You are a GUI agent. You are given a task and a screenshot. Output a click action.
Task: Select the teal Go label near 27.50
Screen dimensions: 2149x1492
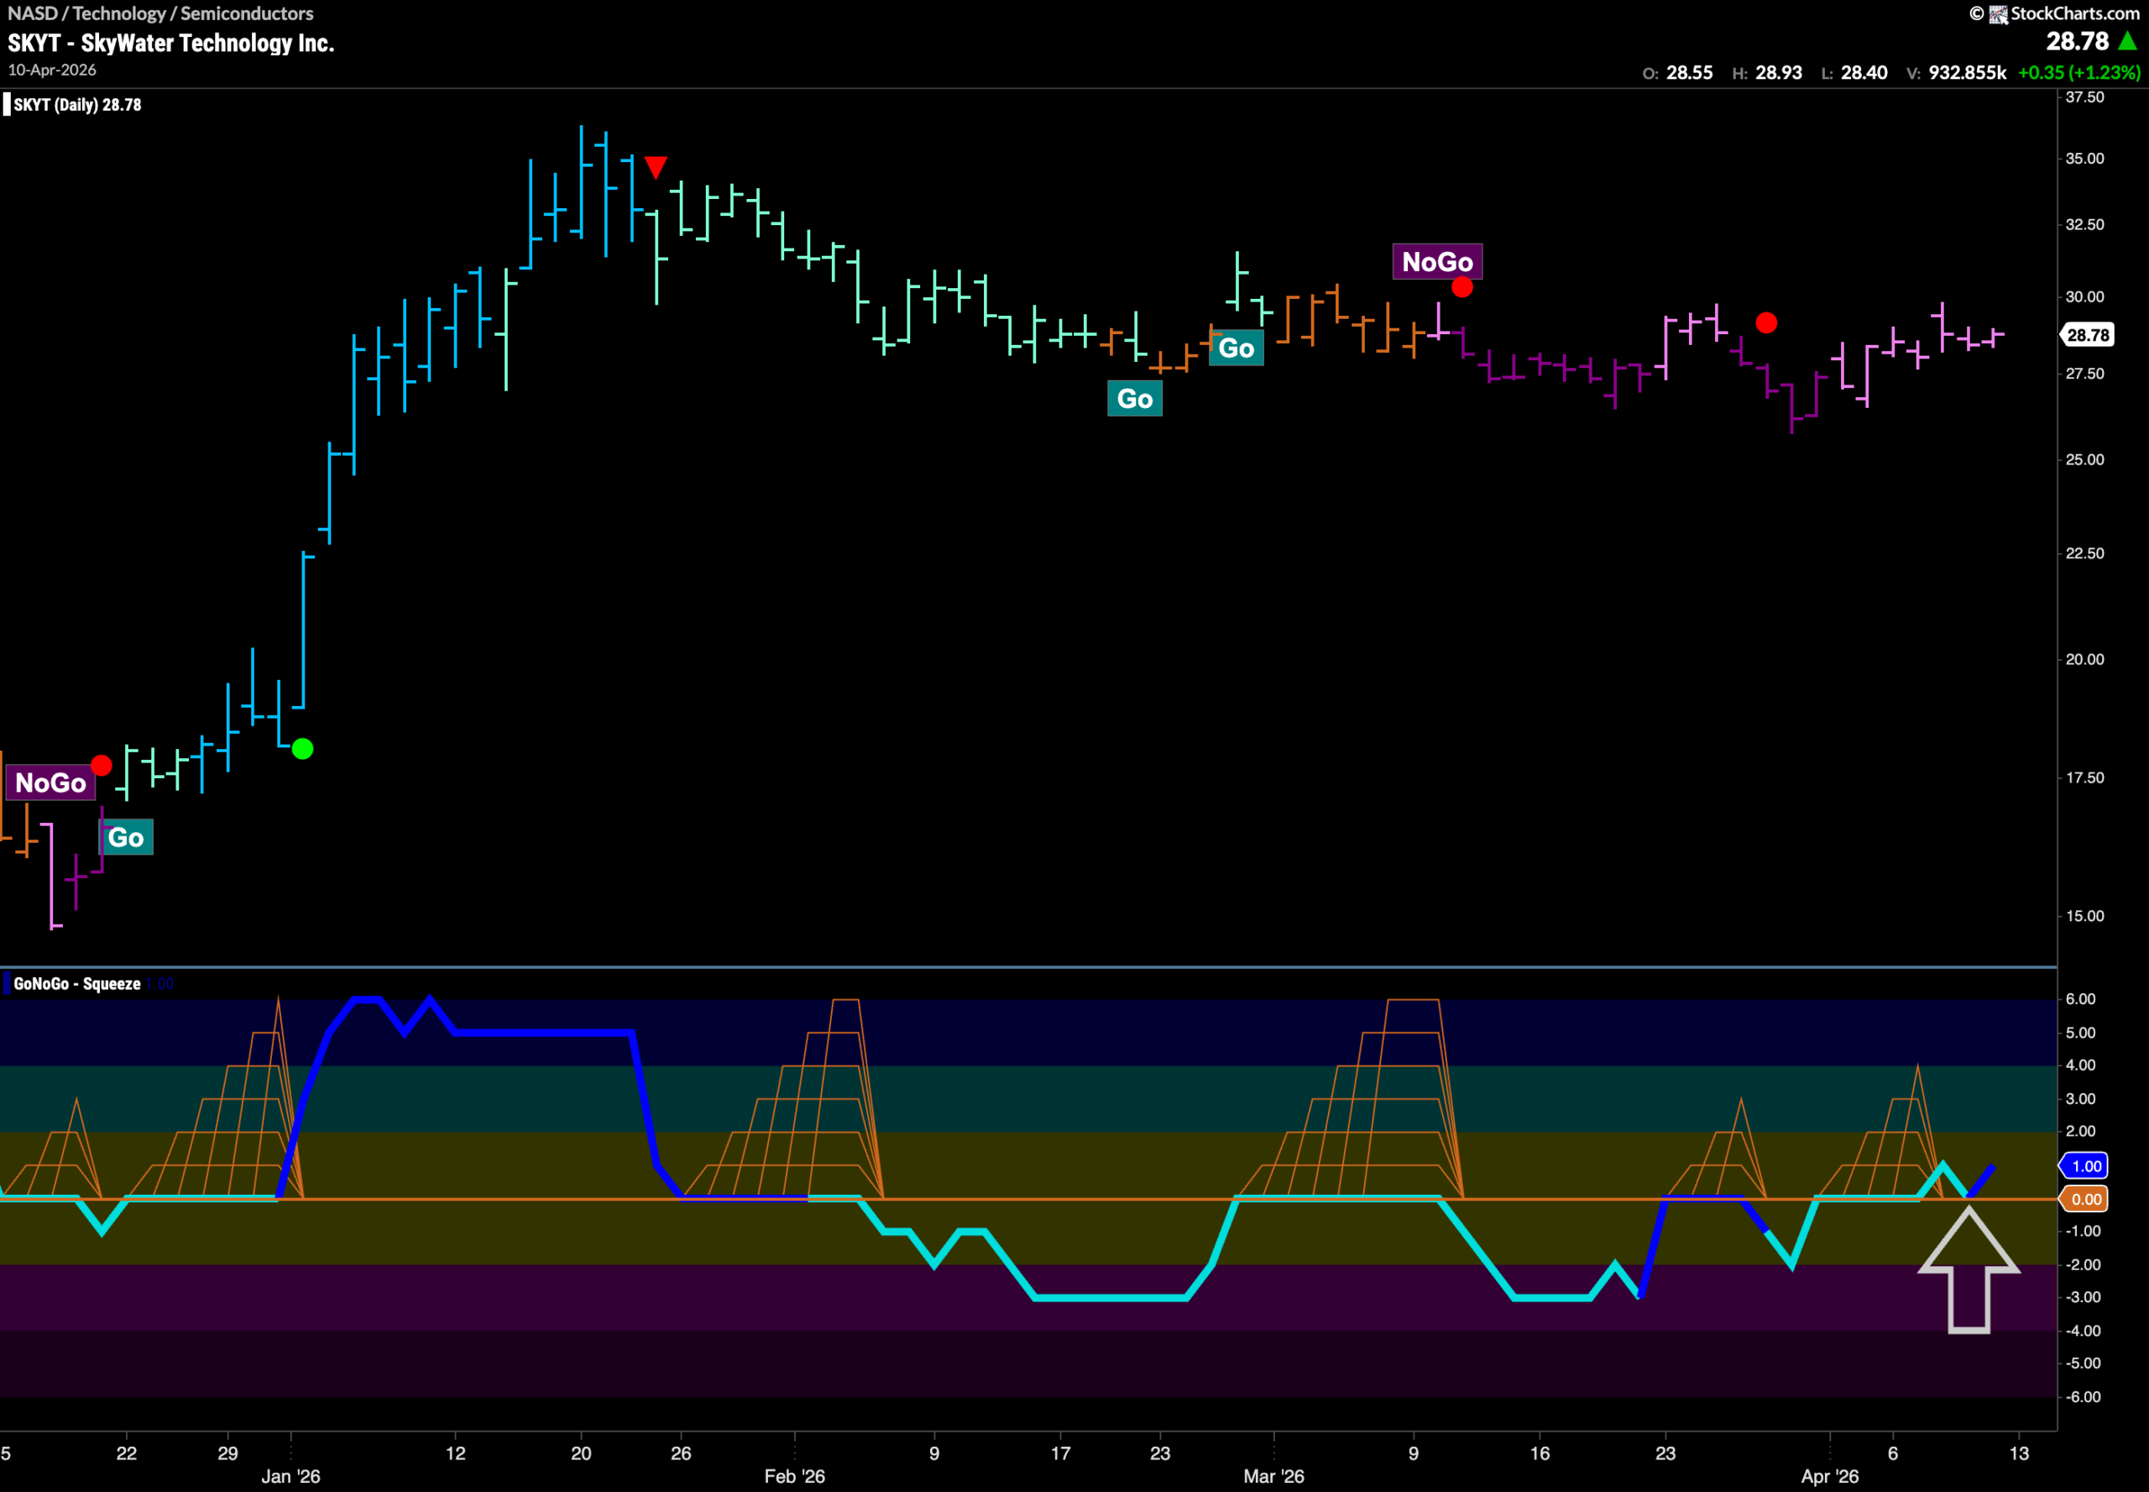1135,398
